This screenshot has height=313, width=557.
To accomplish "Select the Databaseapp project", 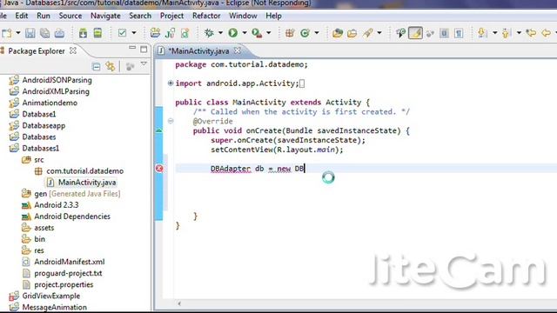I will (x=44, y=125).
